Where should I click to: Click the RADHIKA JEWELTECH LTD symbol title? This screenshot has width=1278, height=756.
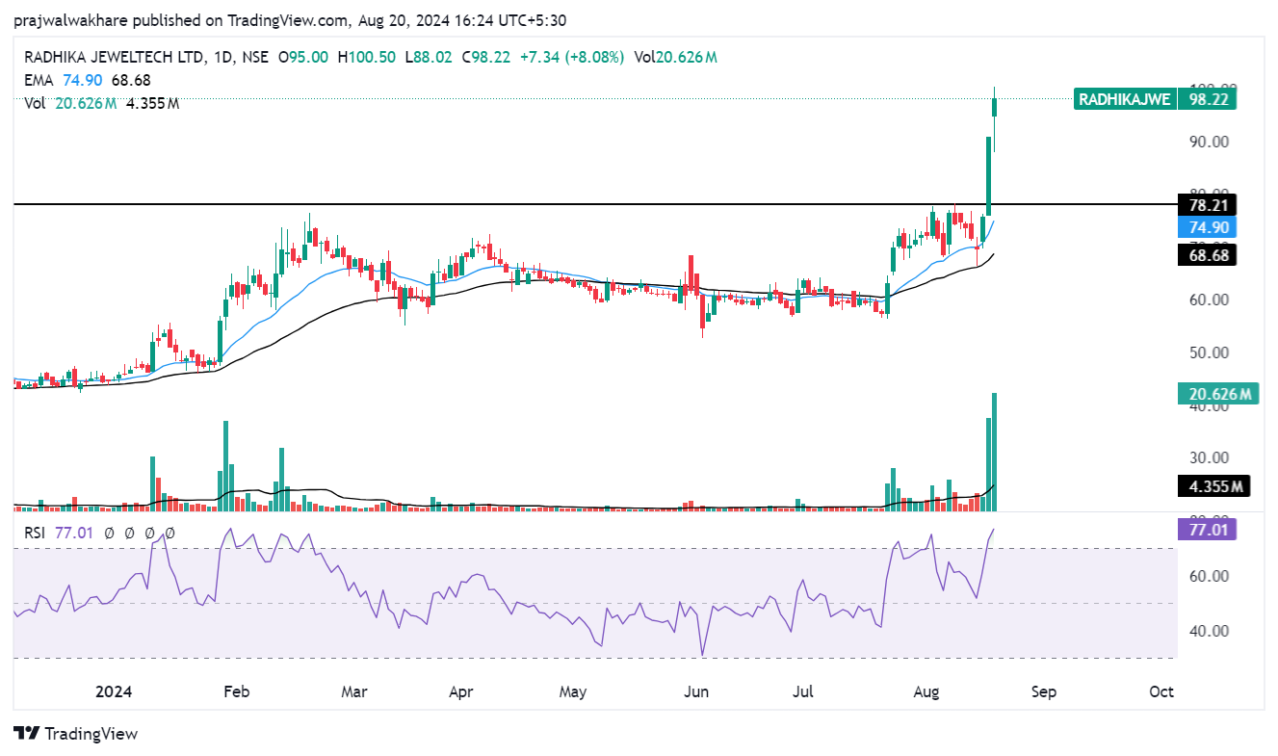(114, 58)
